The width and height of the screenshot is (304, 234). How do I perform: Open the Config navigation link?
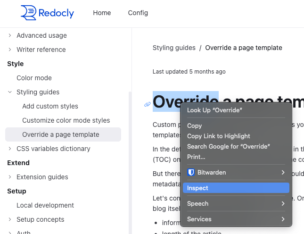138,13
